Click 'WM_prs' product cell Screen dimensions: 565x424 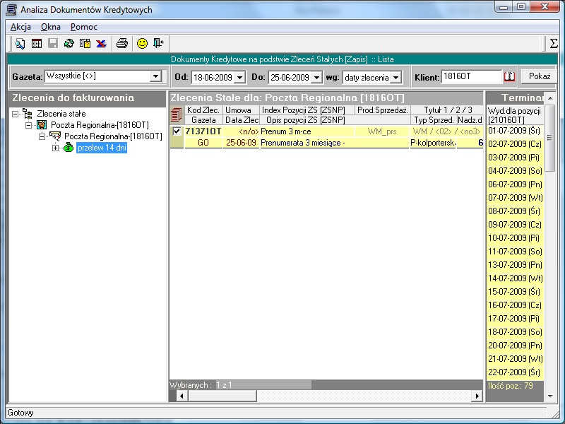(x=382, y=131)
